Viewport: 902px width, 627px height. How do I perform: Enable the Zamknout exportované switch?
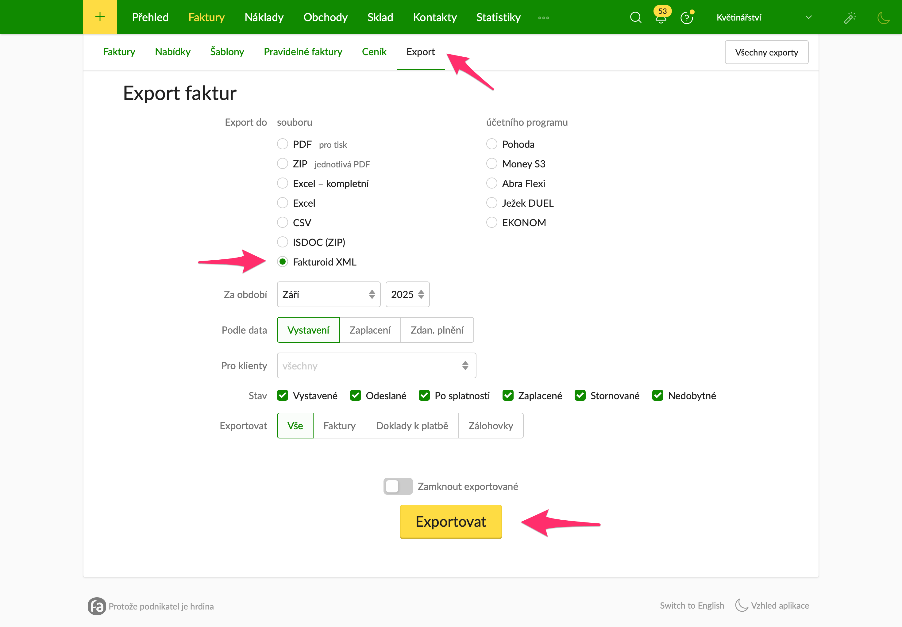point(398,486)
